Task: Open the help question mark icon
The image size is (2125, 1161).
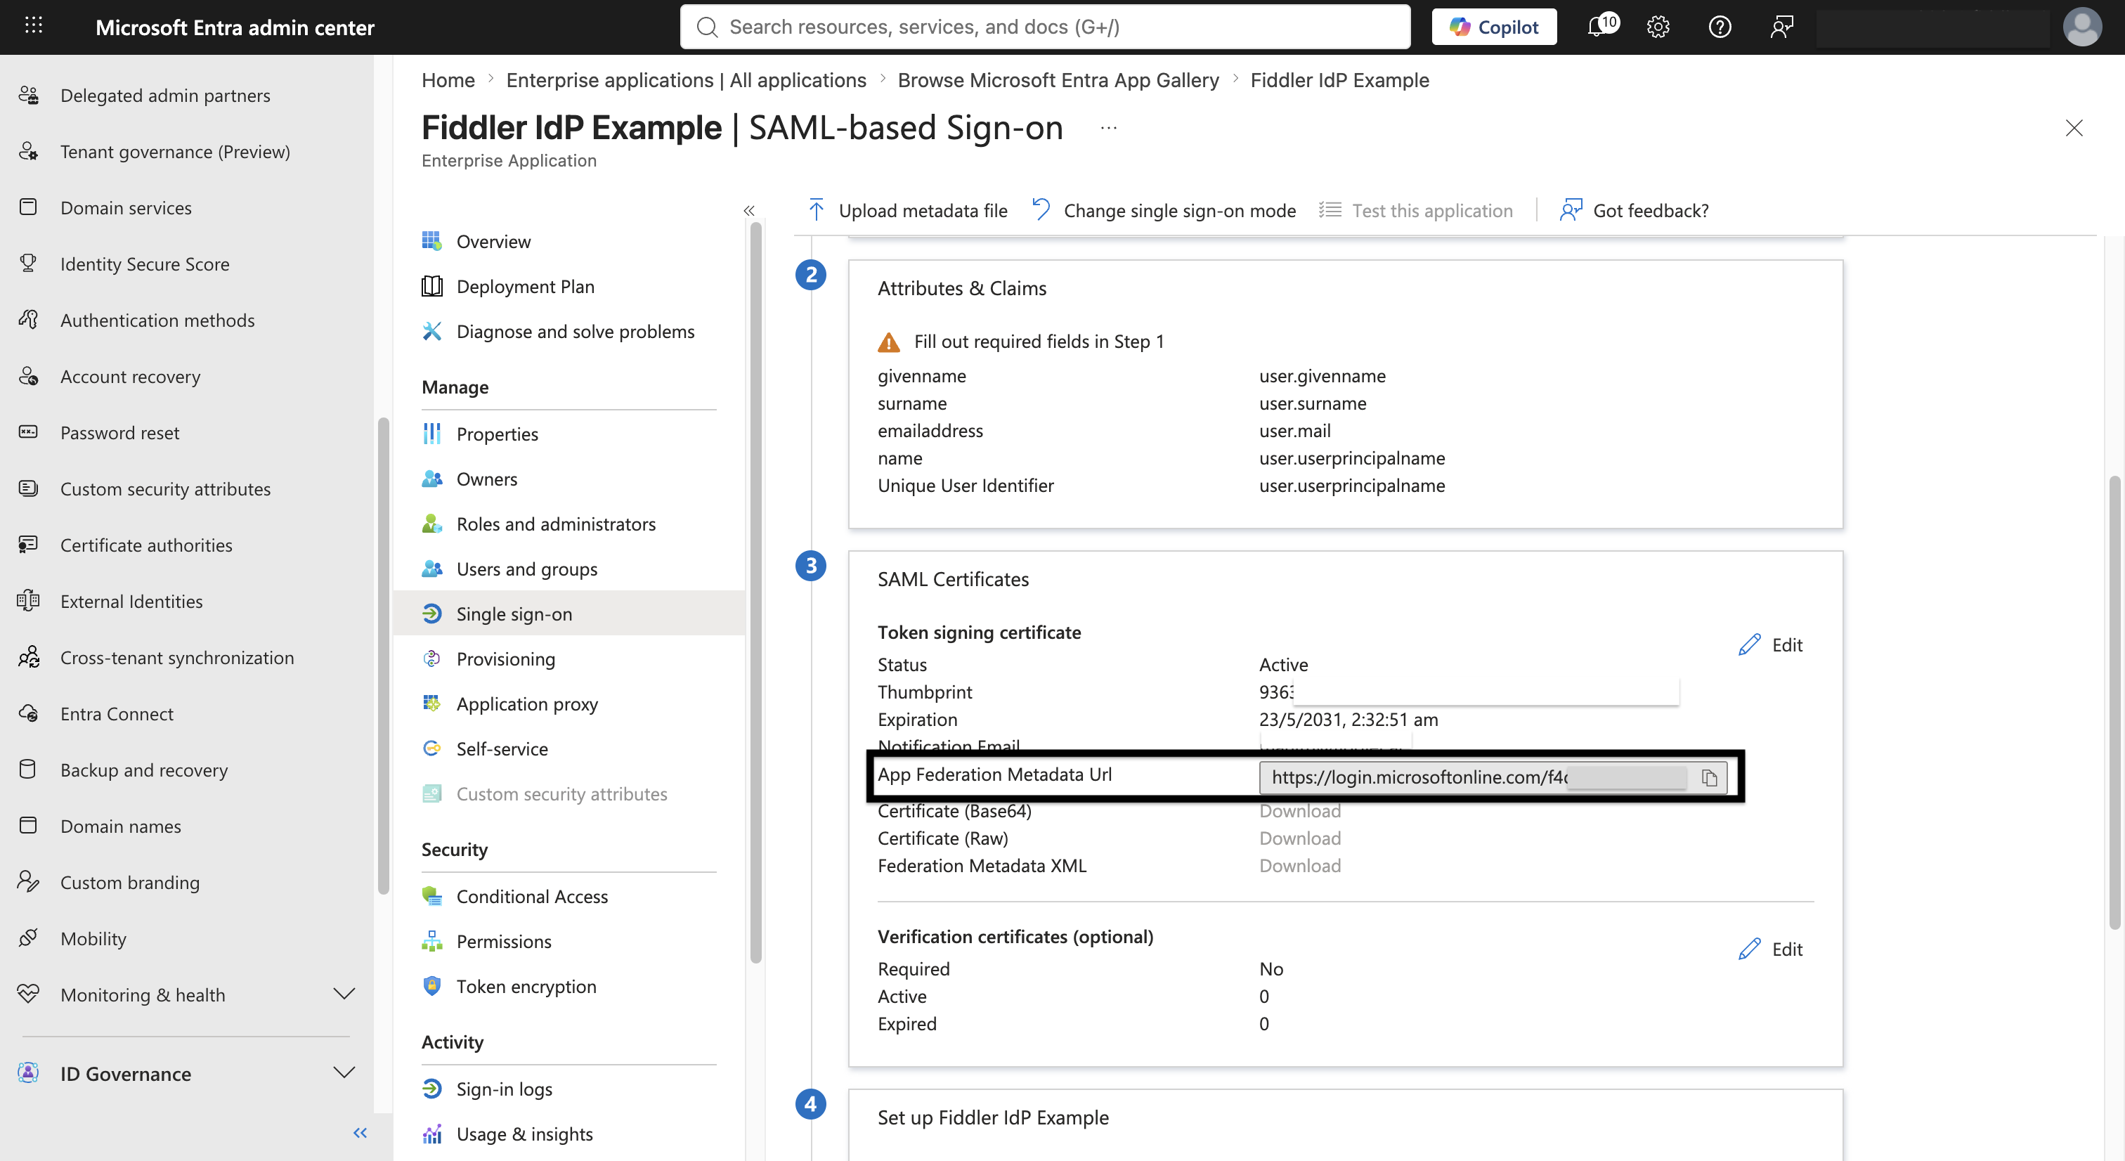Action: pos(1720,27)
